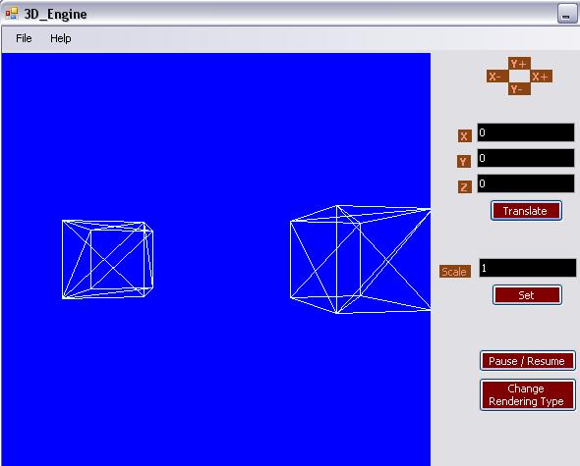Toggle animation with Pause / Resume
580x466 pixels.
click(528, 361)
